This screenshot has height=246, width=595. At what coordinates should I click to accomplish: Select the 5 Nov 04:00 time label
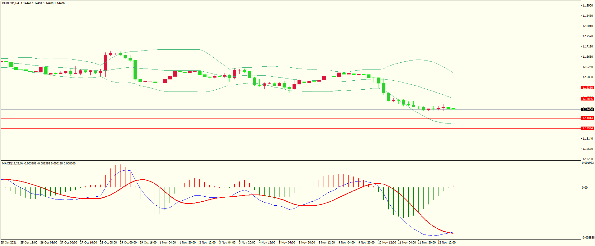[287, 243]
